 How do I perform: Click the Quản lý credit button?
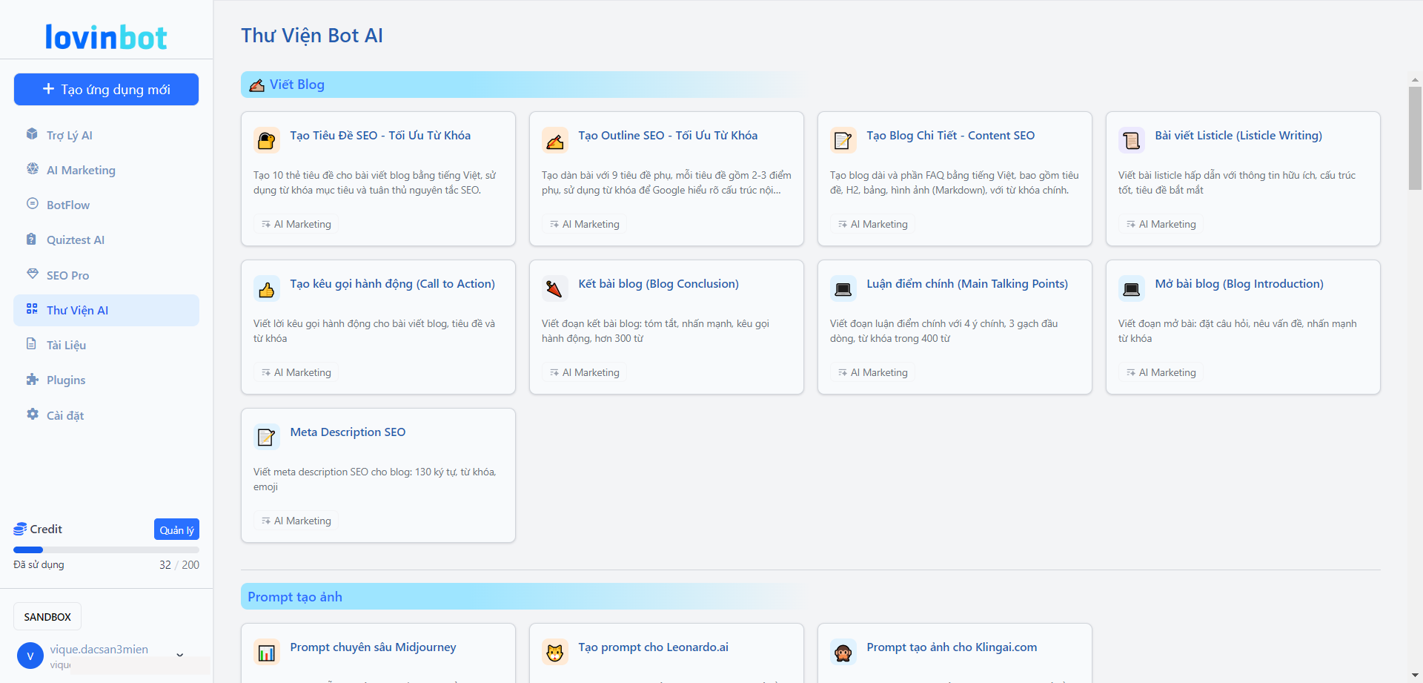(x=176, y=529)
